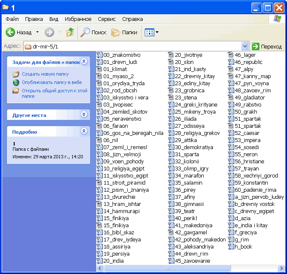Click the Views icon in toolbar

pos(149,32)
